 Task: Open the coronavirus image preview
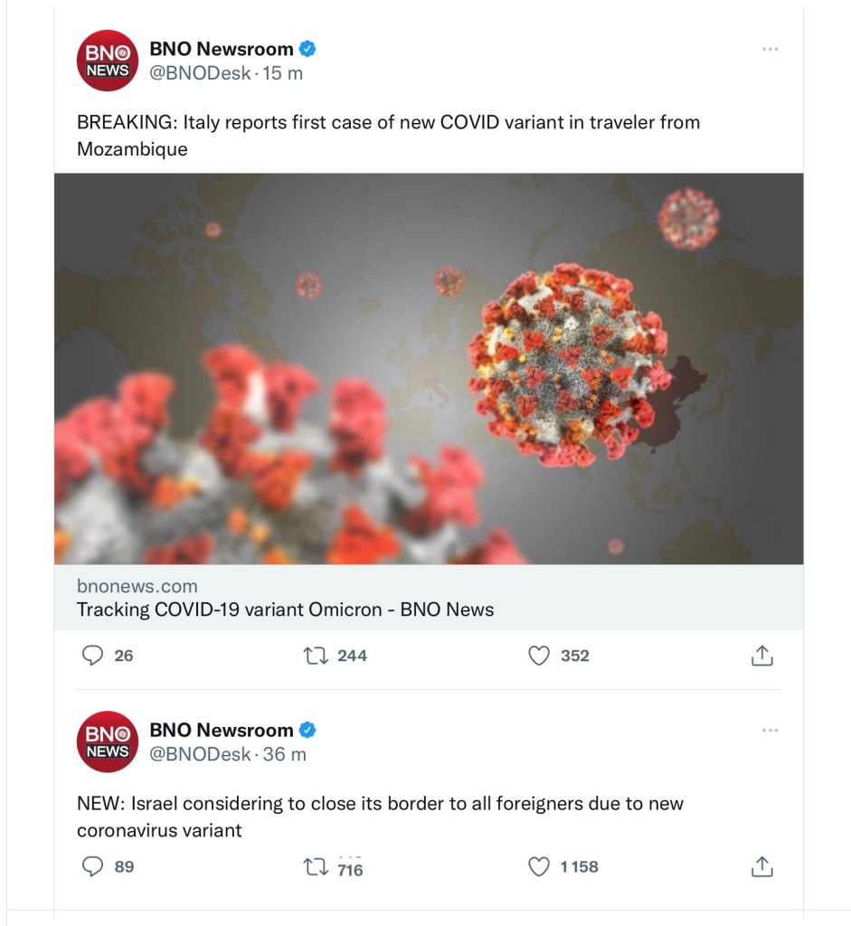[x=429, y=369]
